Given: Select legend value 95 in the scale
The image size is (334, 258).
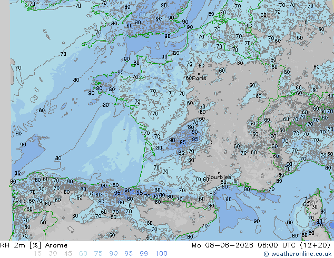Looking at the screenshot, I should (x=129, y=254).
